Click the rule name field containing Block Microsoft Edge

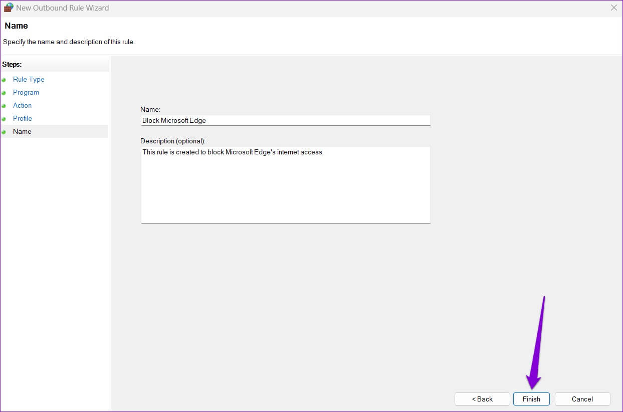coord(285,120)
